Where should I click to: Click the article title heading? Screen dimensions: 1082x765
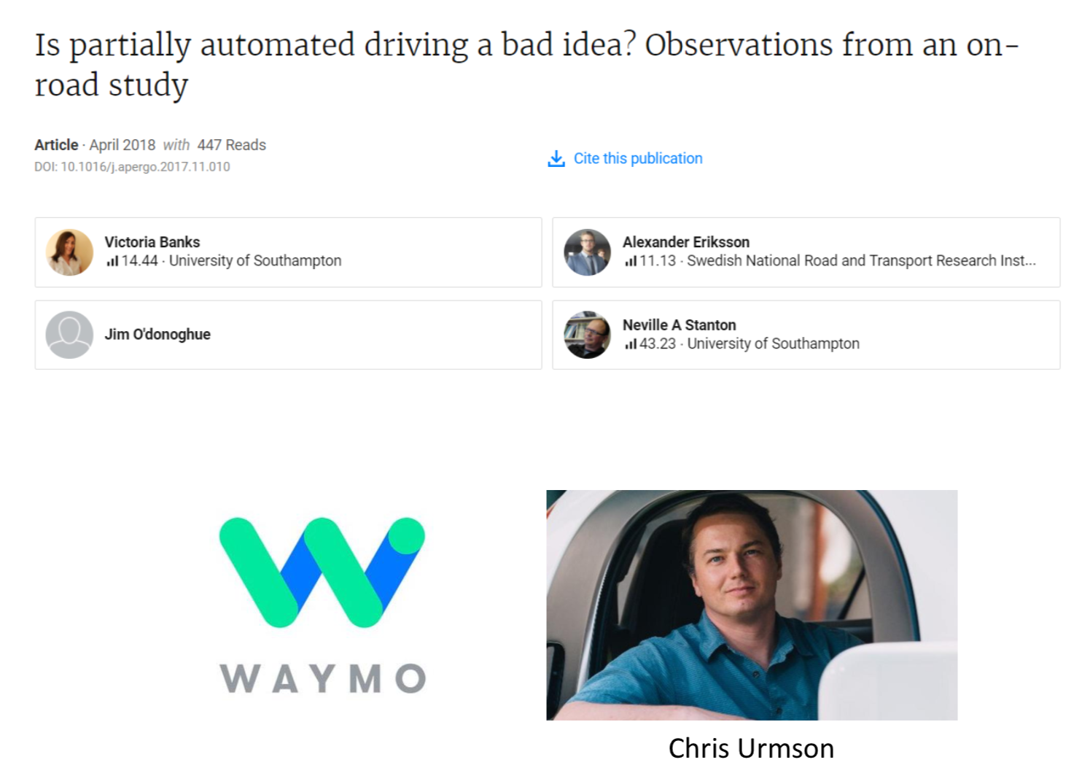point(526,64)
